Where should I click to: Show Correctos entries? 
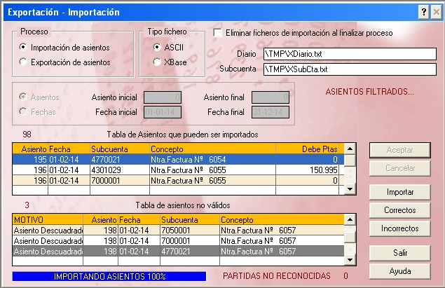click(400, 210)
